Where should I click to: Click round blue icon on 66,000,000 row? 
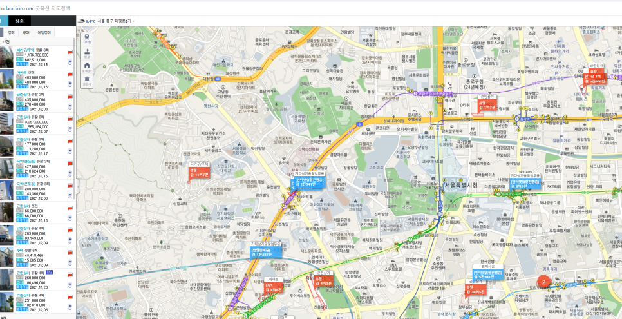pyautogui.click(x=70, y=218)
